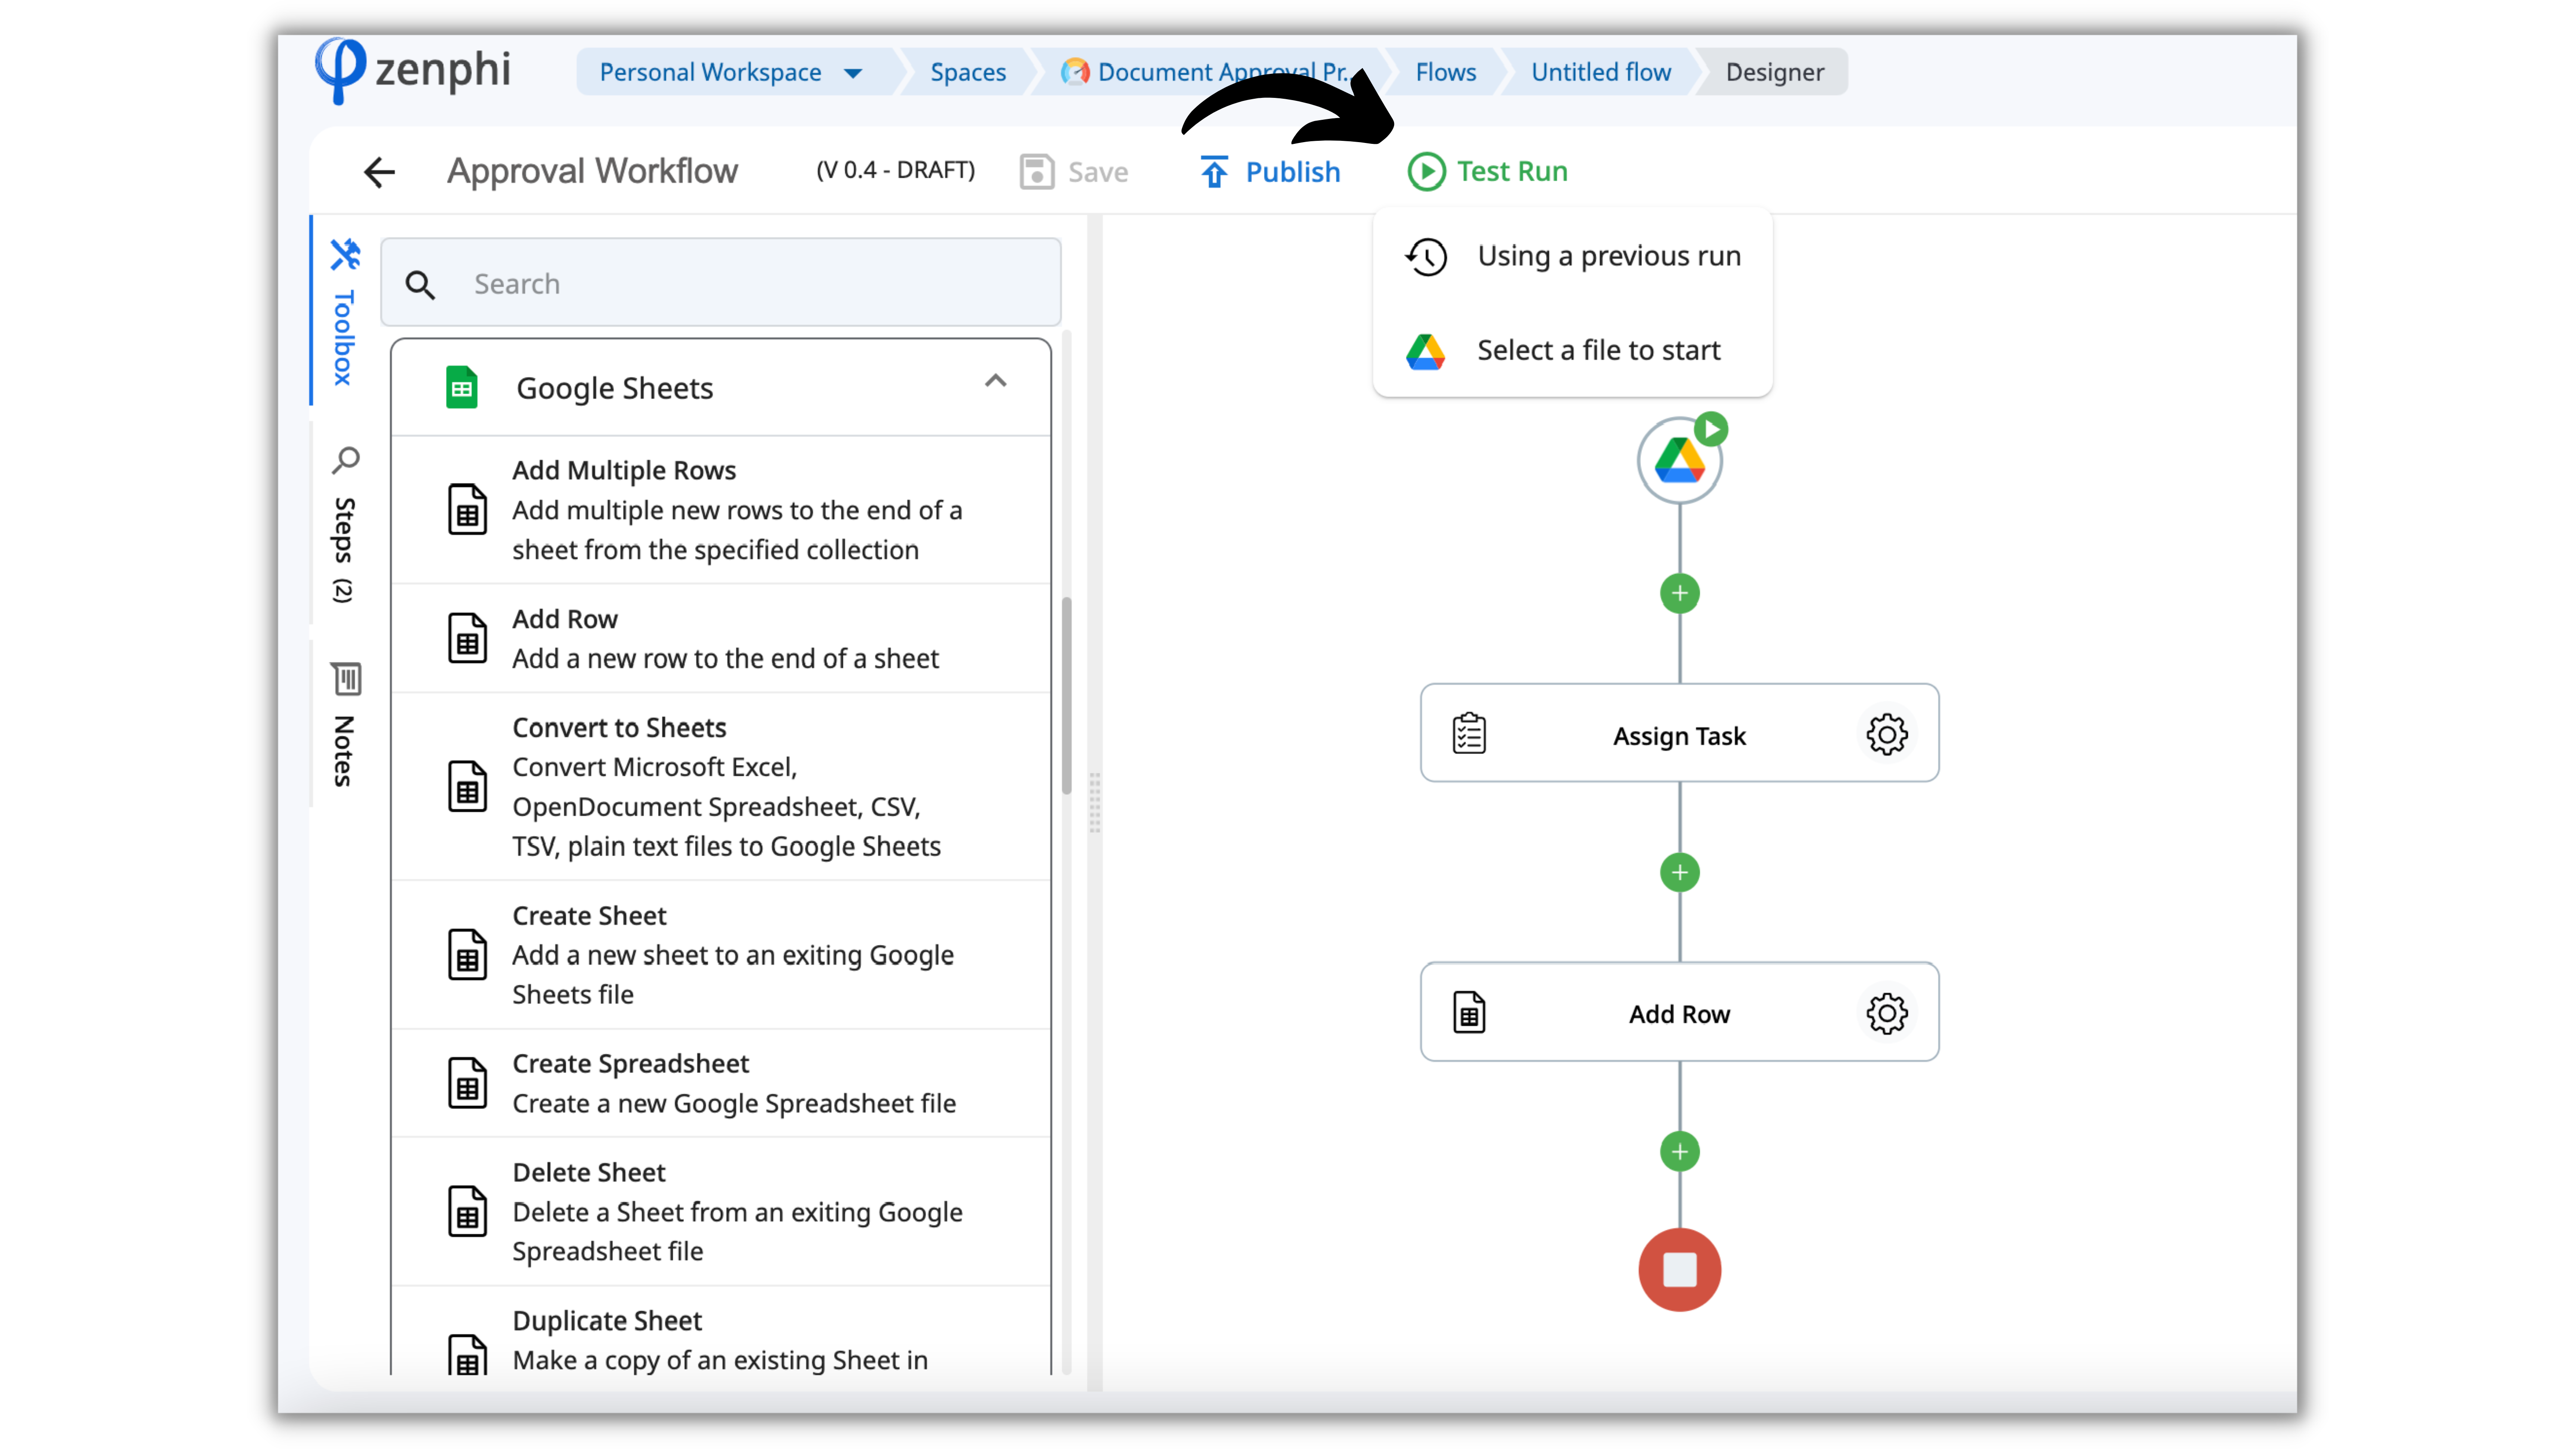This screenshot has width=2576, height=1449.
Task: Click the toolbox Search field
Action: pyautogui.click(x=720, y=284)
